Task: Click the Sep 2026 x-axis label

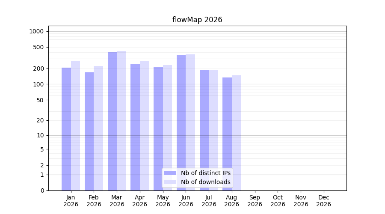Action: tap(255, 201)
